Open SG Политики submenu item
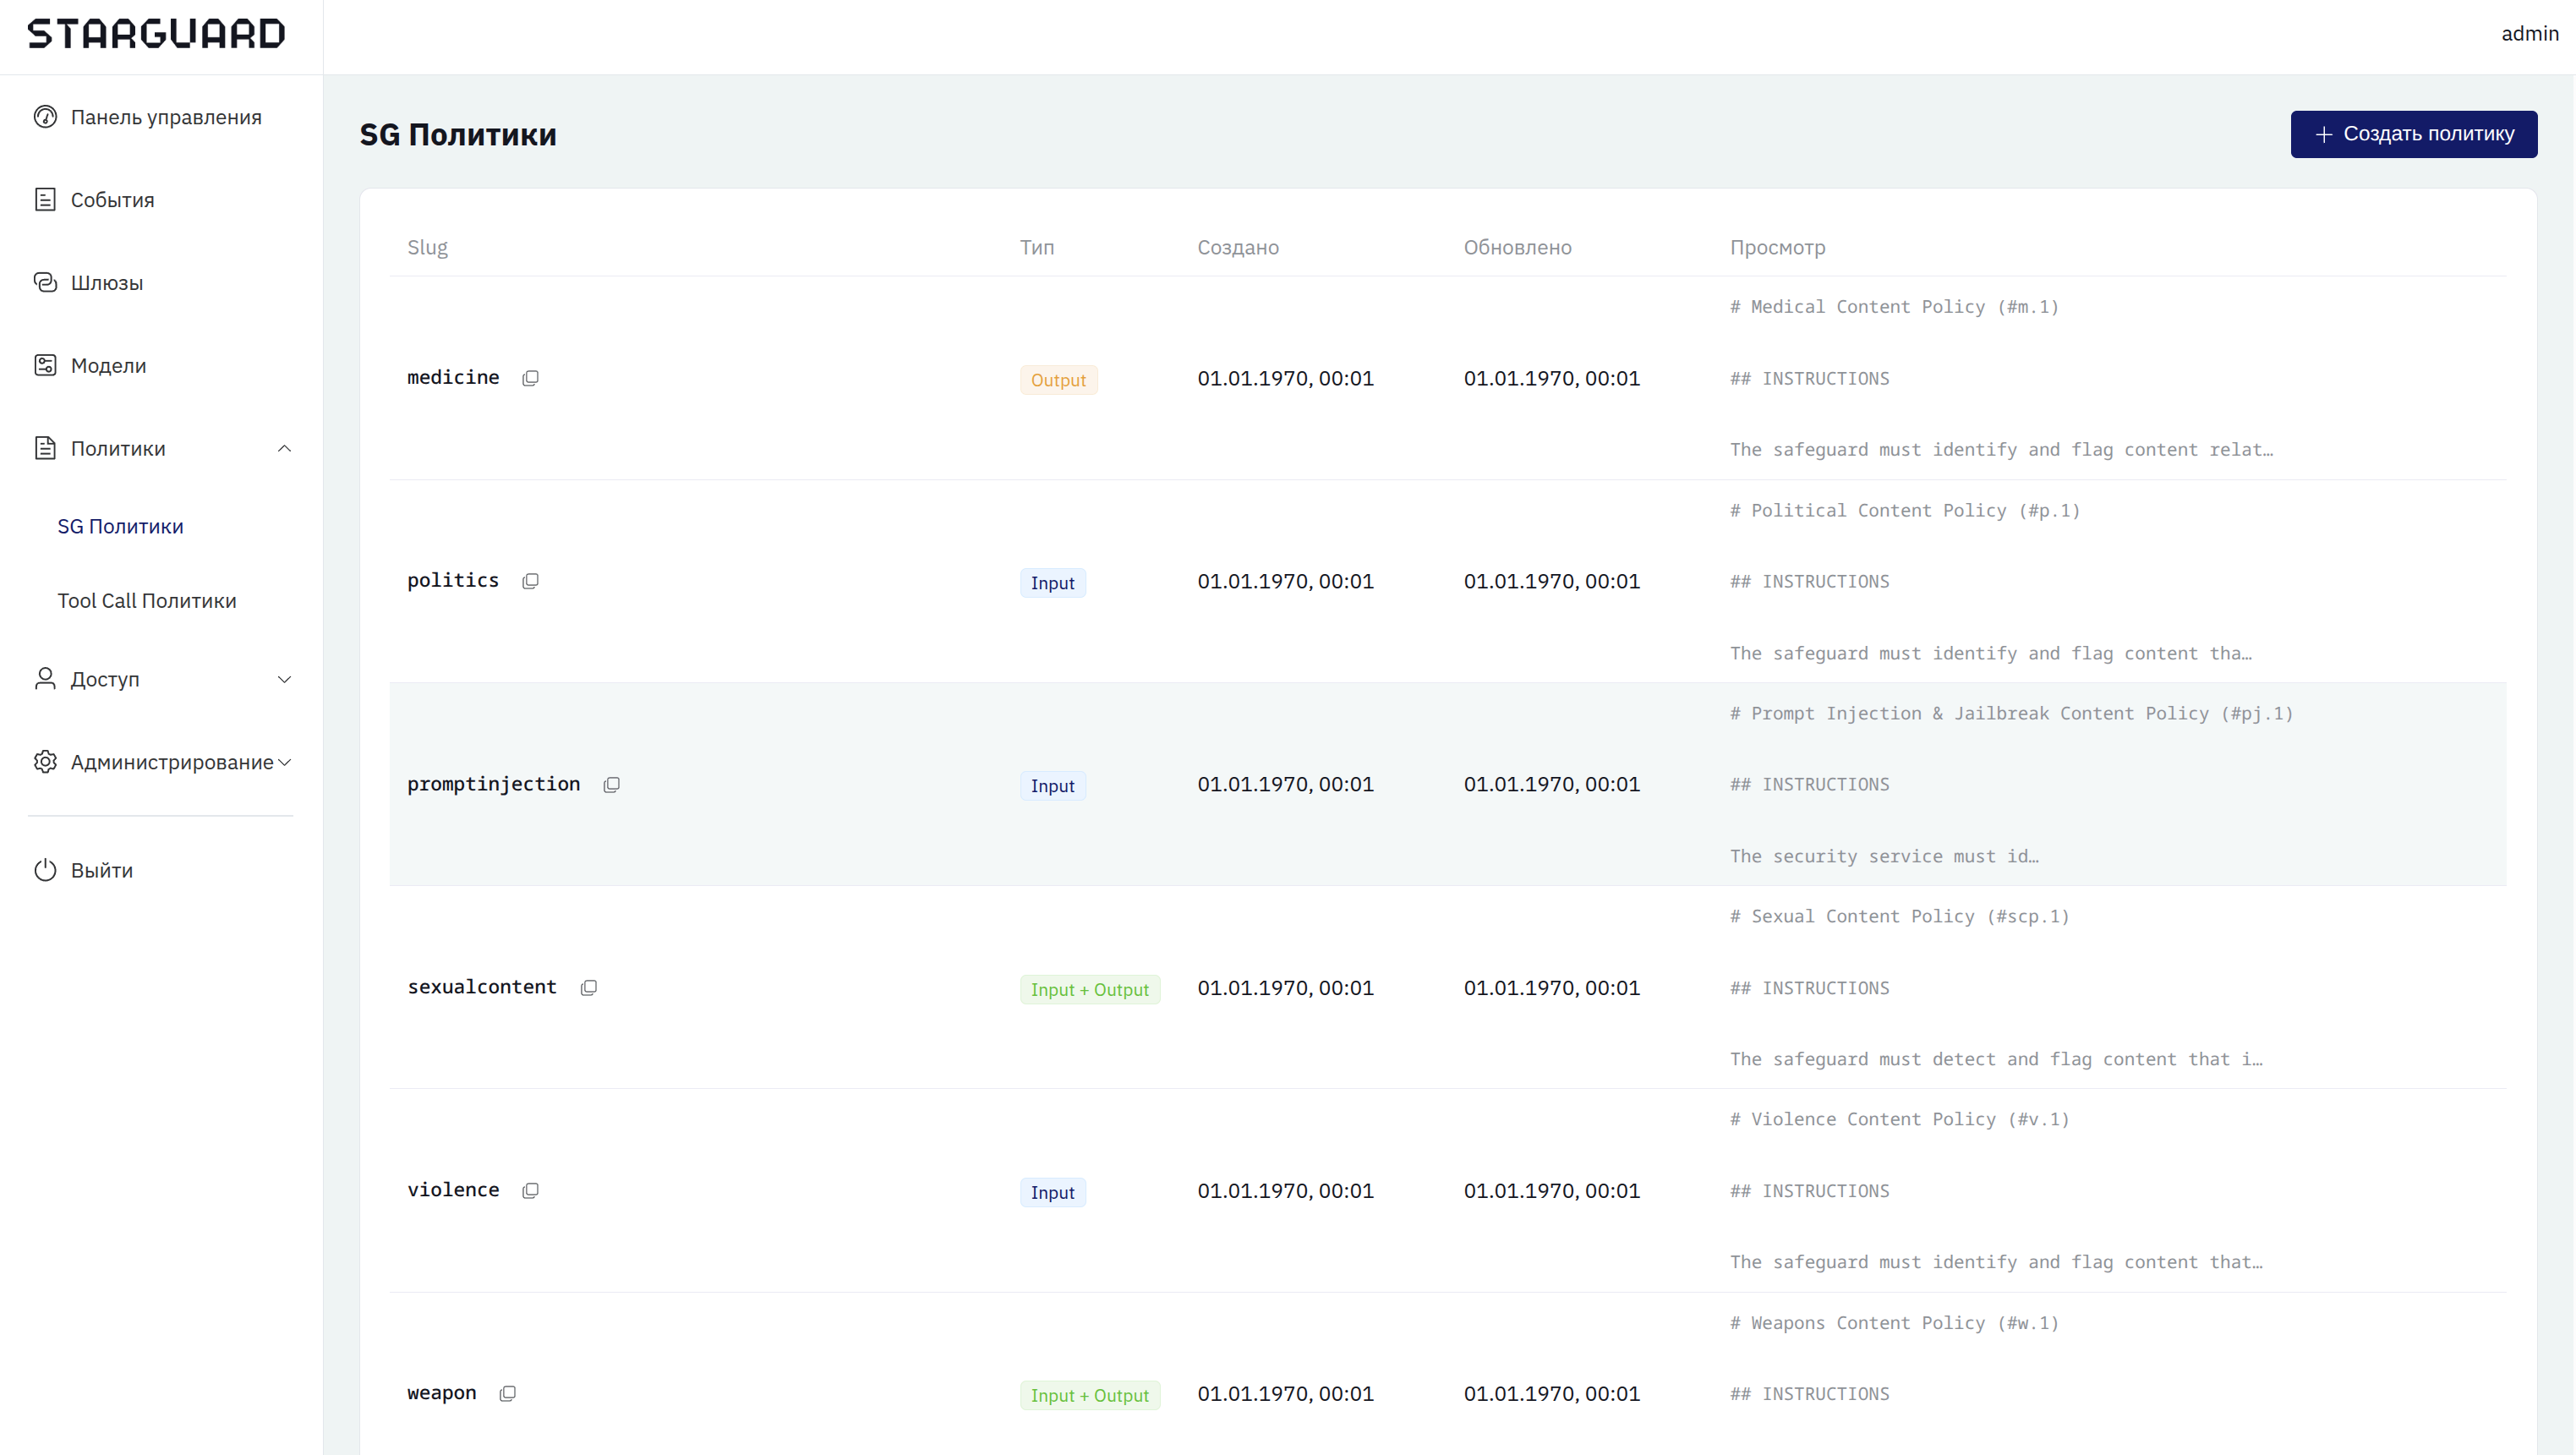2576x1455 pixels. pyautogui.click(x=120, y=526)
